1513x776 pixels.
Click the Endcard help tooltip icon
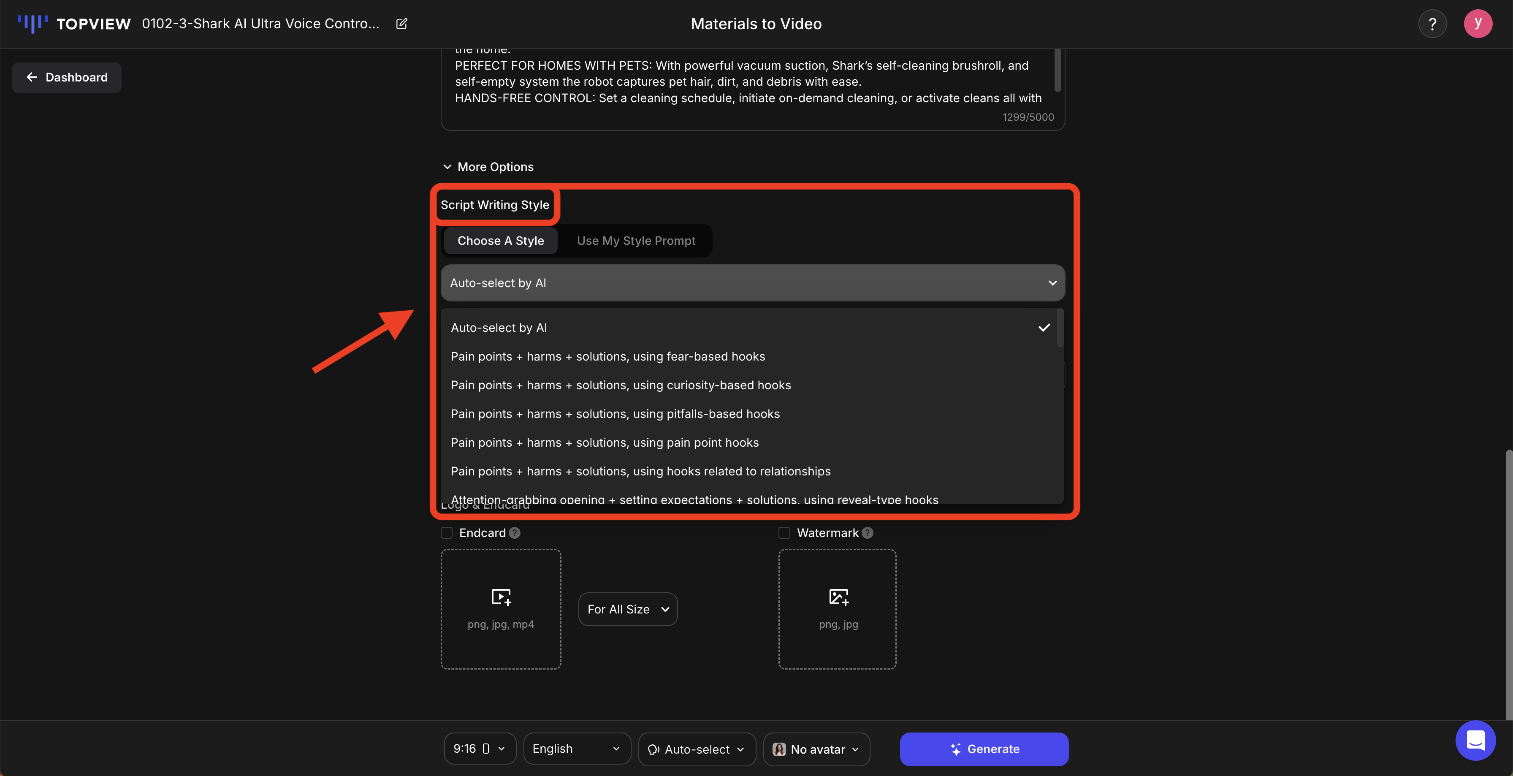(x=515, y=533)
